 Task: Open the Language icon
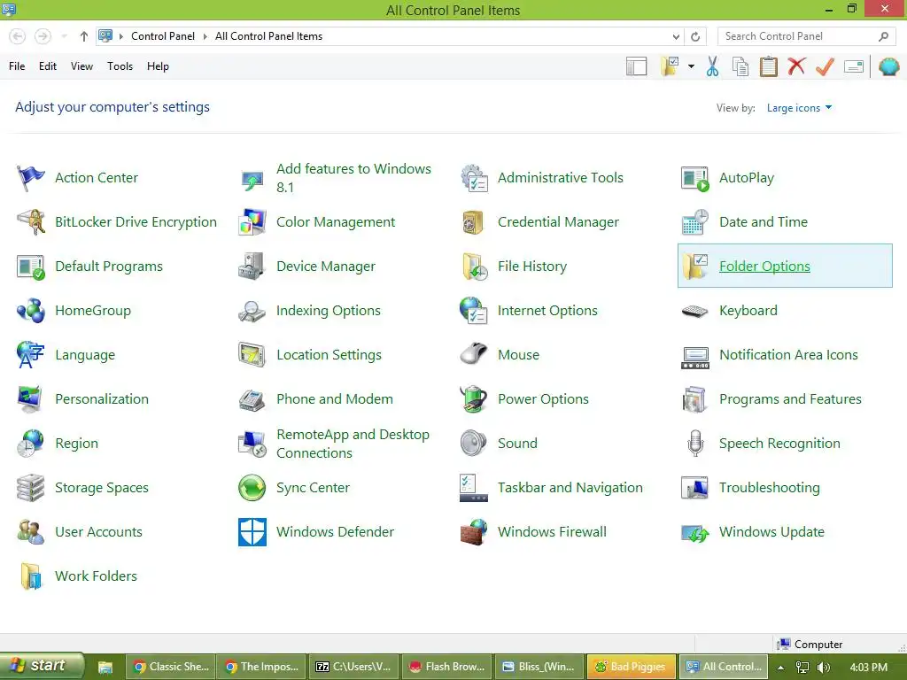pyautogui.click(x=31, y=355)
